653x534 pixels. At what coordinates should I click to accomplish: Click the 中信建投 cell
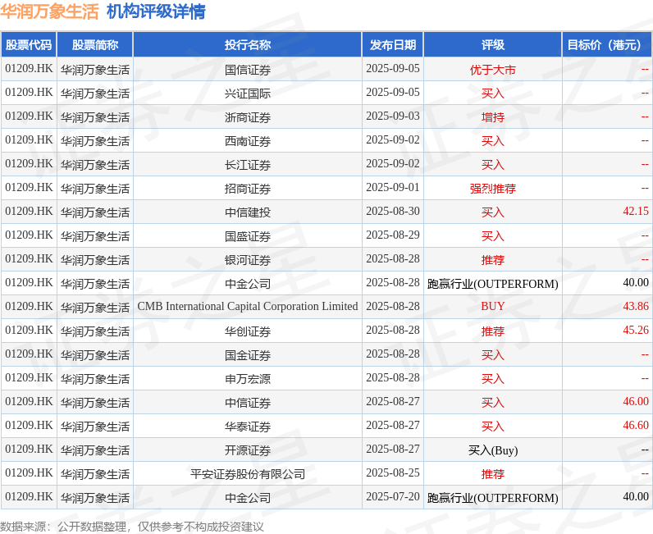click(x=248, y=212)
